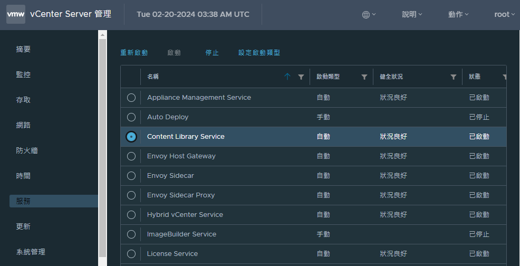The width and height of the screenshot is (520, 266).
Task: Click Content Library Service radio button
Action: pyautogui.click(x=131, y=137)
